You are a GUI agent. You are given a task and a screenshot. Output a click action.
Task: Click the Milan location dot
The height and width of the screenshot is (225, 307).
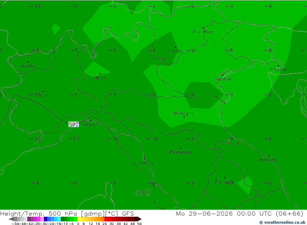pos(100,74)
